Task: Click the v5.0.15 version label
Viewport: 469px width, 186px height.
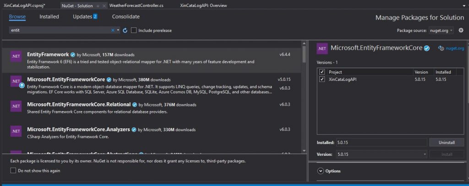Action: tap(284, 80)
